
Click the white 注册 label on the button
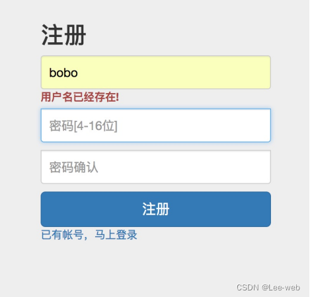[x=156, y=209]
